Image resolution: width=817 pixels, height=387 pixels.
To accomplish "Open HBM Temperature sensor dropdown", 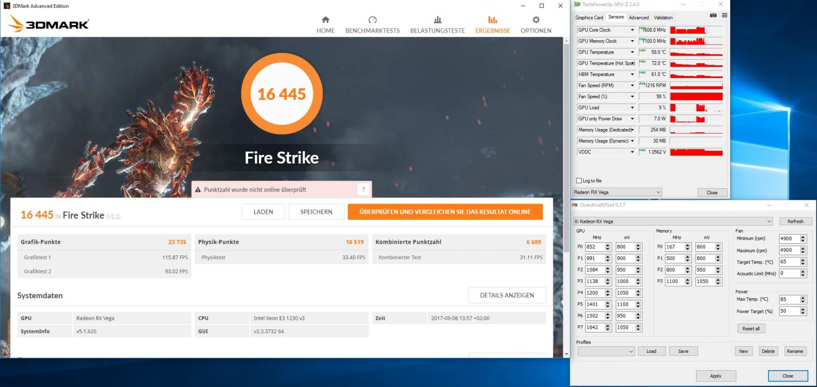I will tap(632, 74).
